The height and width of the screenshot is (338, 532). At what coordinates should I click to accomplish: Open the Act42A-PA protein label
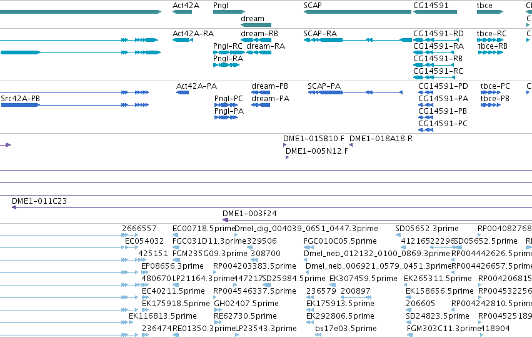196,86
